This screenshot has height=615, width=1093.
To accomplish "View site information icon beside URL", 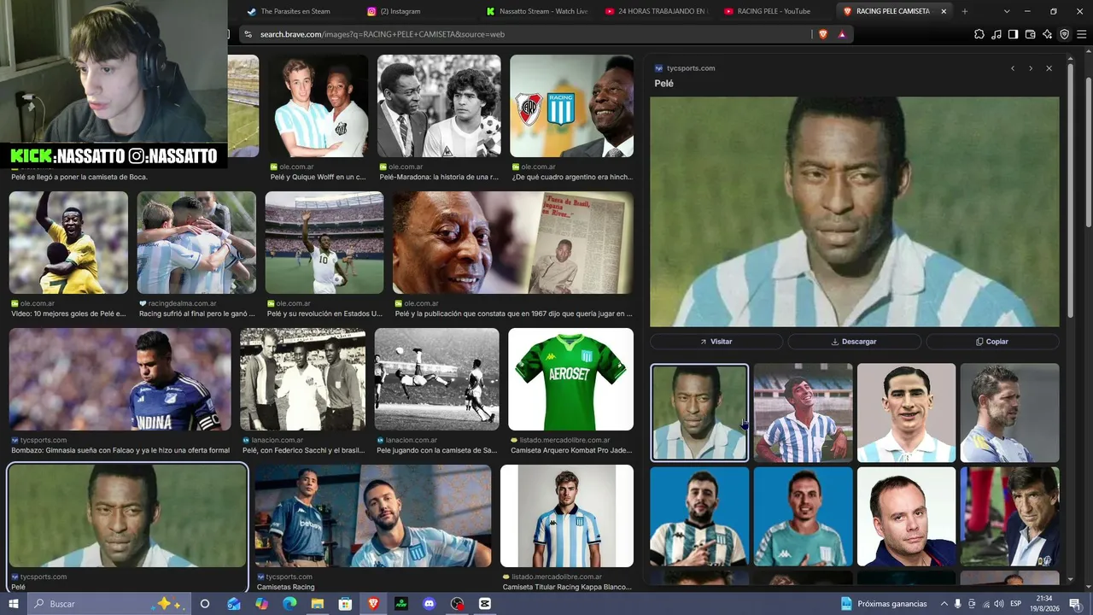I will 248,34.
